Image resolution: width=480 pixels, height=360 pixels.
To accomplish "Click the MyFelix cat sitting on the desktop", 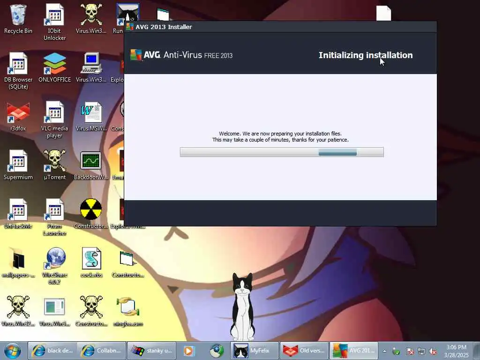I will coord(242,306).
